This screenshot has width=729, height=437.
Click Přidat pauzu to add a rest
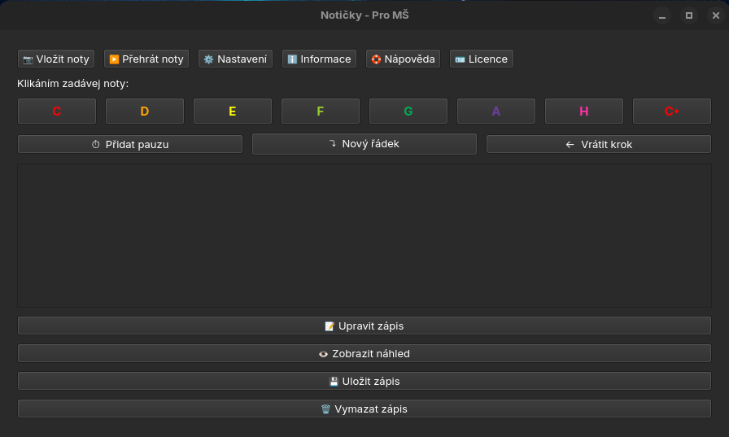pyautogui.click(x=130, y=144)
